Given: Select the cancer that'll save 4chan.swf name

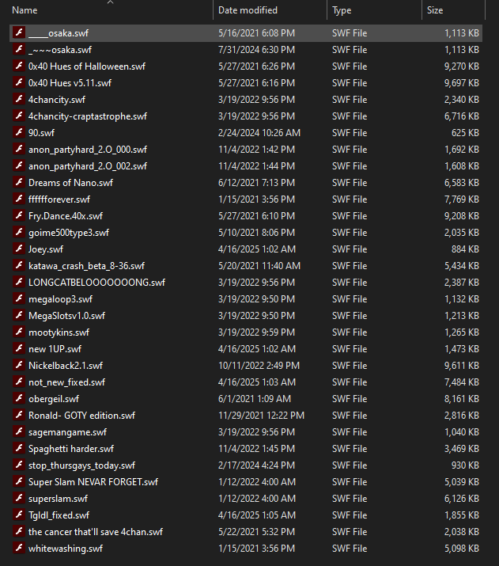Looking at the screenshot, I should 96,532.
